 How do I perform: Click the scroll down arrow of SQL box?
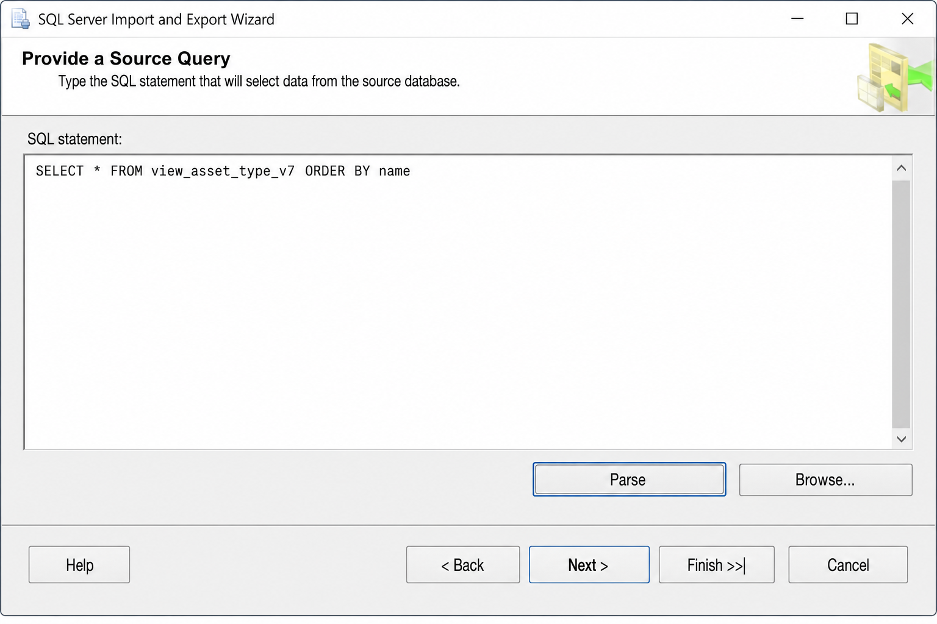pyautogui.click(x=901, y=439)
